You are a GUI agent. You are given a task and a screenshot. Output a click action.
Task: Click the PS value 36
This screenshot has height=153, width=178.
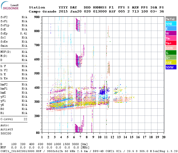tap(162, 11)
